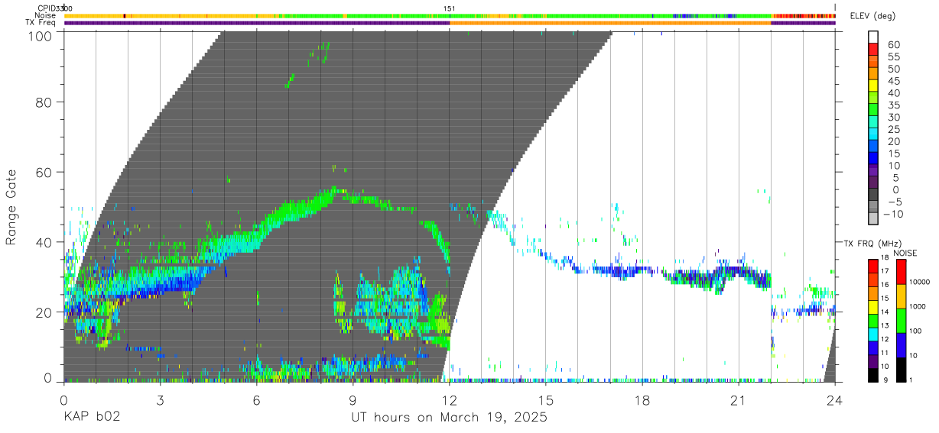Click the Range Gate y-axis title
This screenshot has height=433, width=939.
point(12,206)
